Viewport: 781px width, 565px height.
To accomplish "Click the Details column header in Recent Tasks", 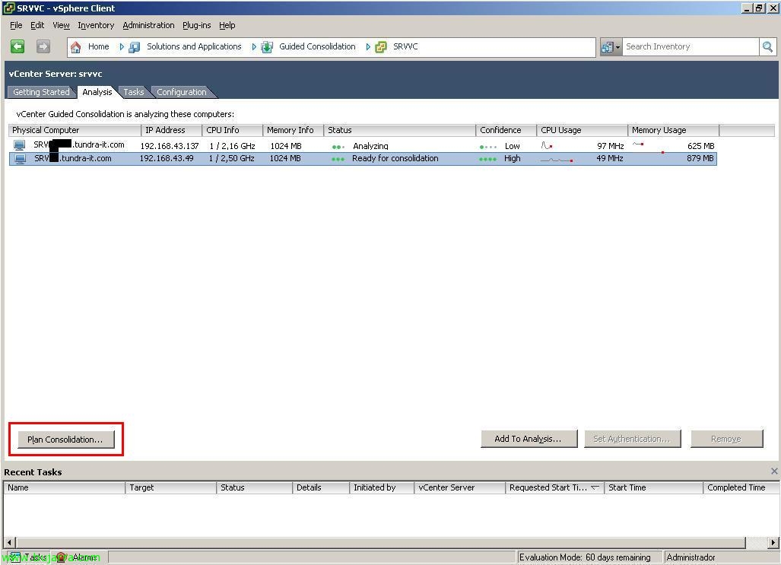I will [x=321, y=487].
